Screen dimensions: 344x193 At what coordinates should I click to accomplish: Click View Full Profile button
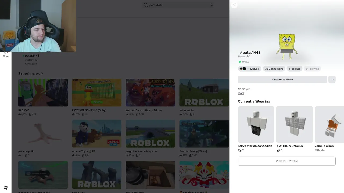[x=287, y=161]
